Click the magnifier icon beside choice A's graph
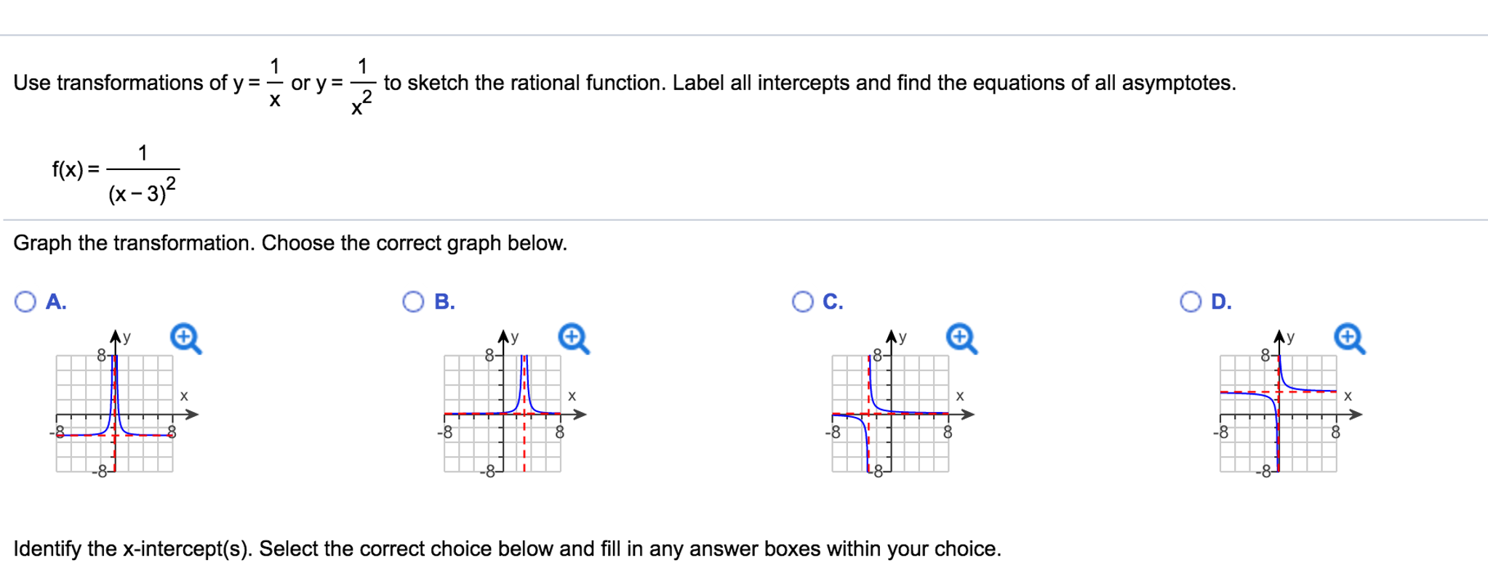The height and width of the screenshot is (587, 1488). tap(184, 338)
